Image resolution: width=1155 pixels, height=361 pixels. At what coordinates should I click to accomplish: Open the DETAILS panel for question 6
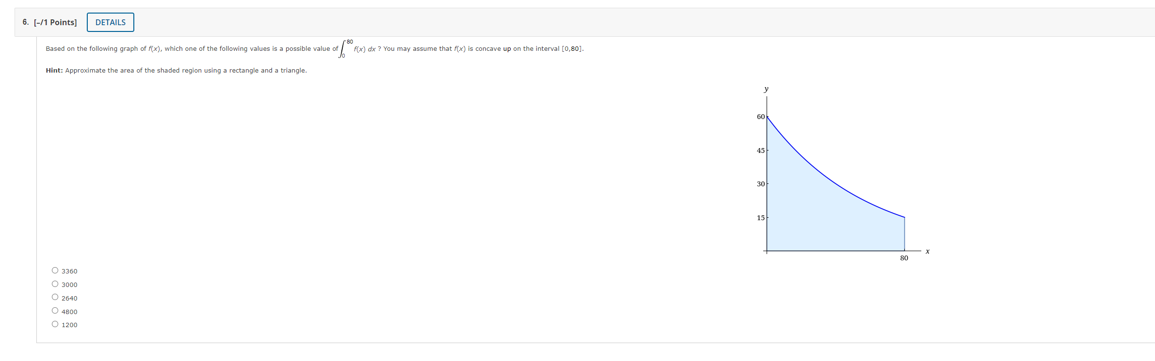click(110, 22)
